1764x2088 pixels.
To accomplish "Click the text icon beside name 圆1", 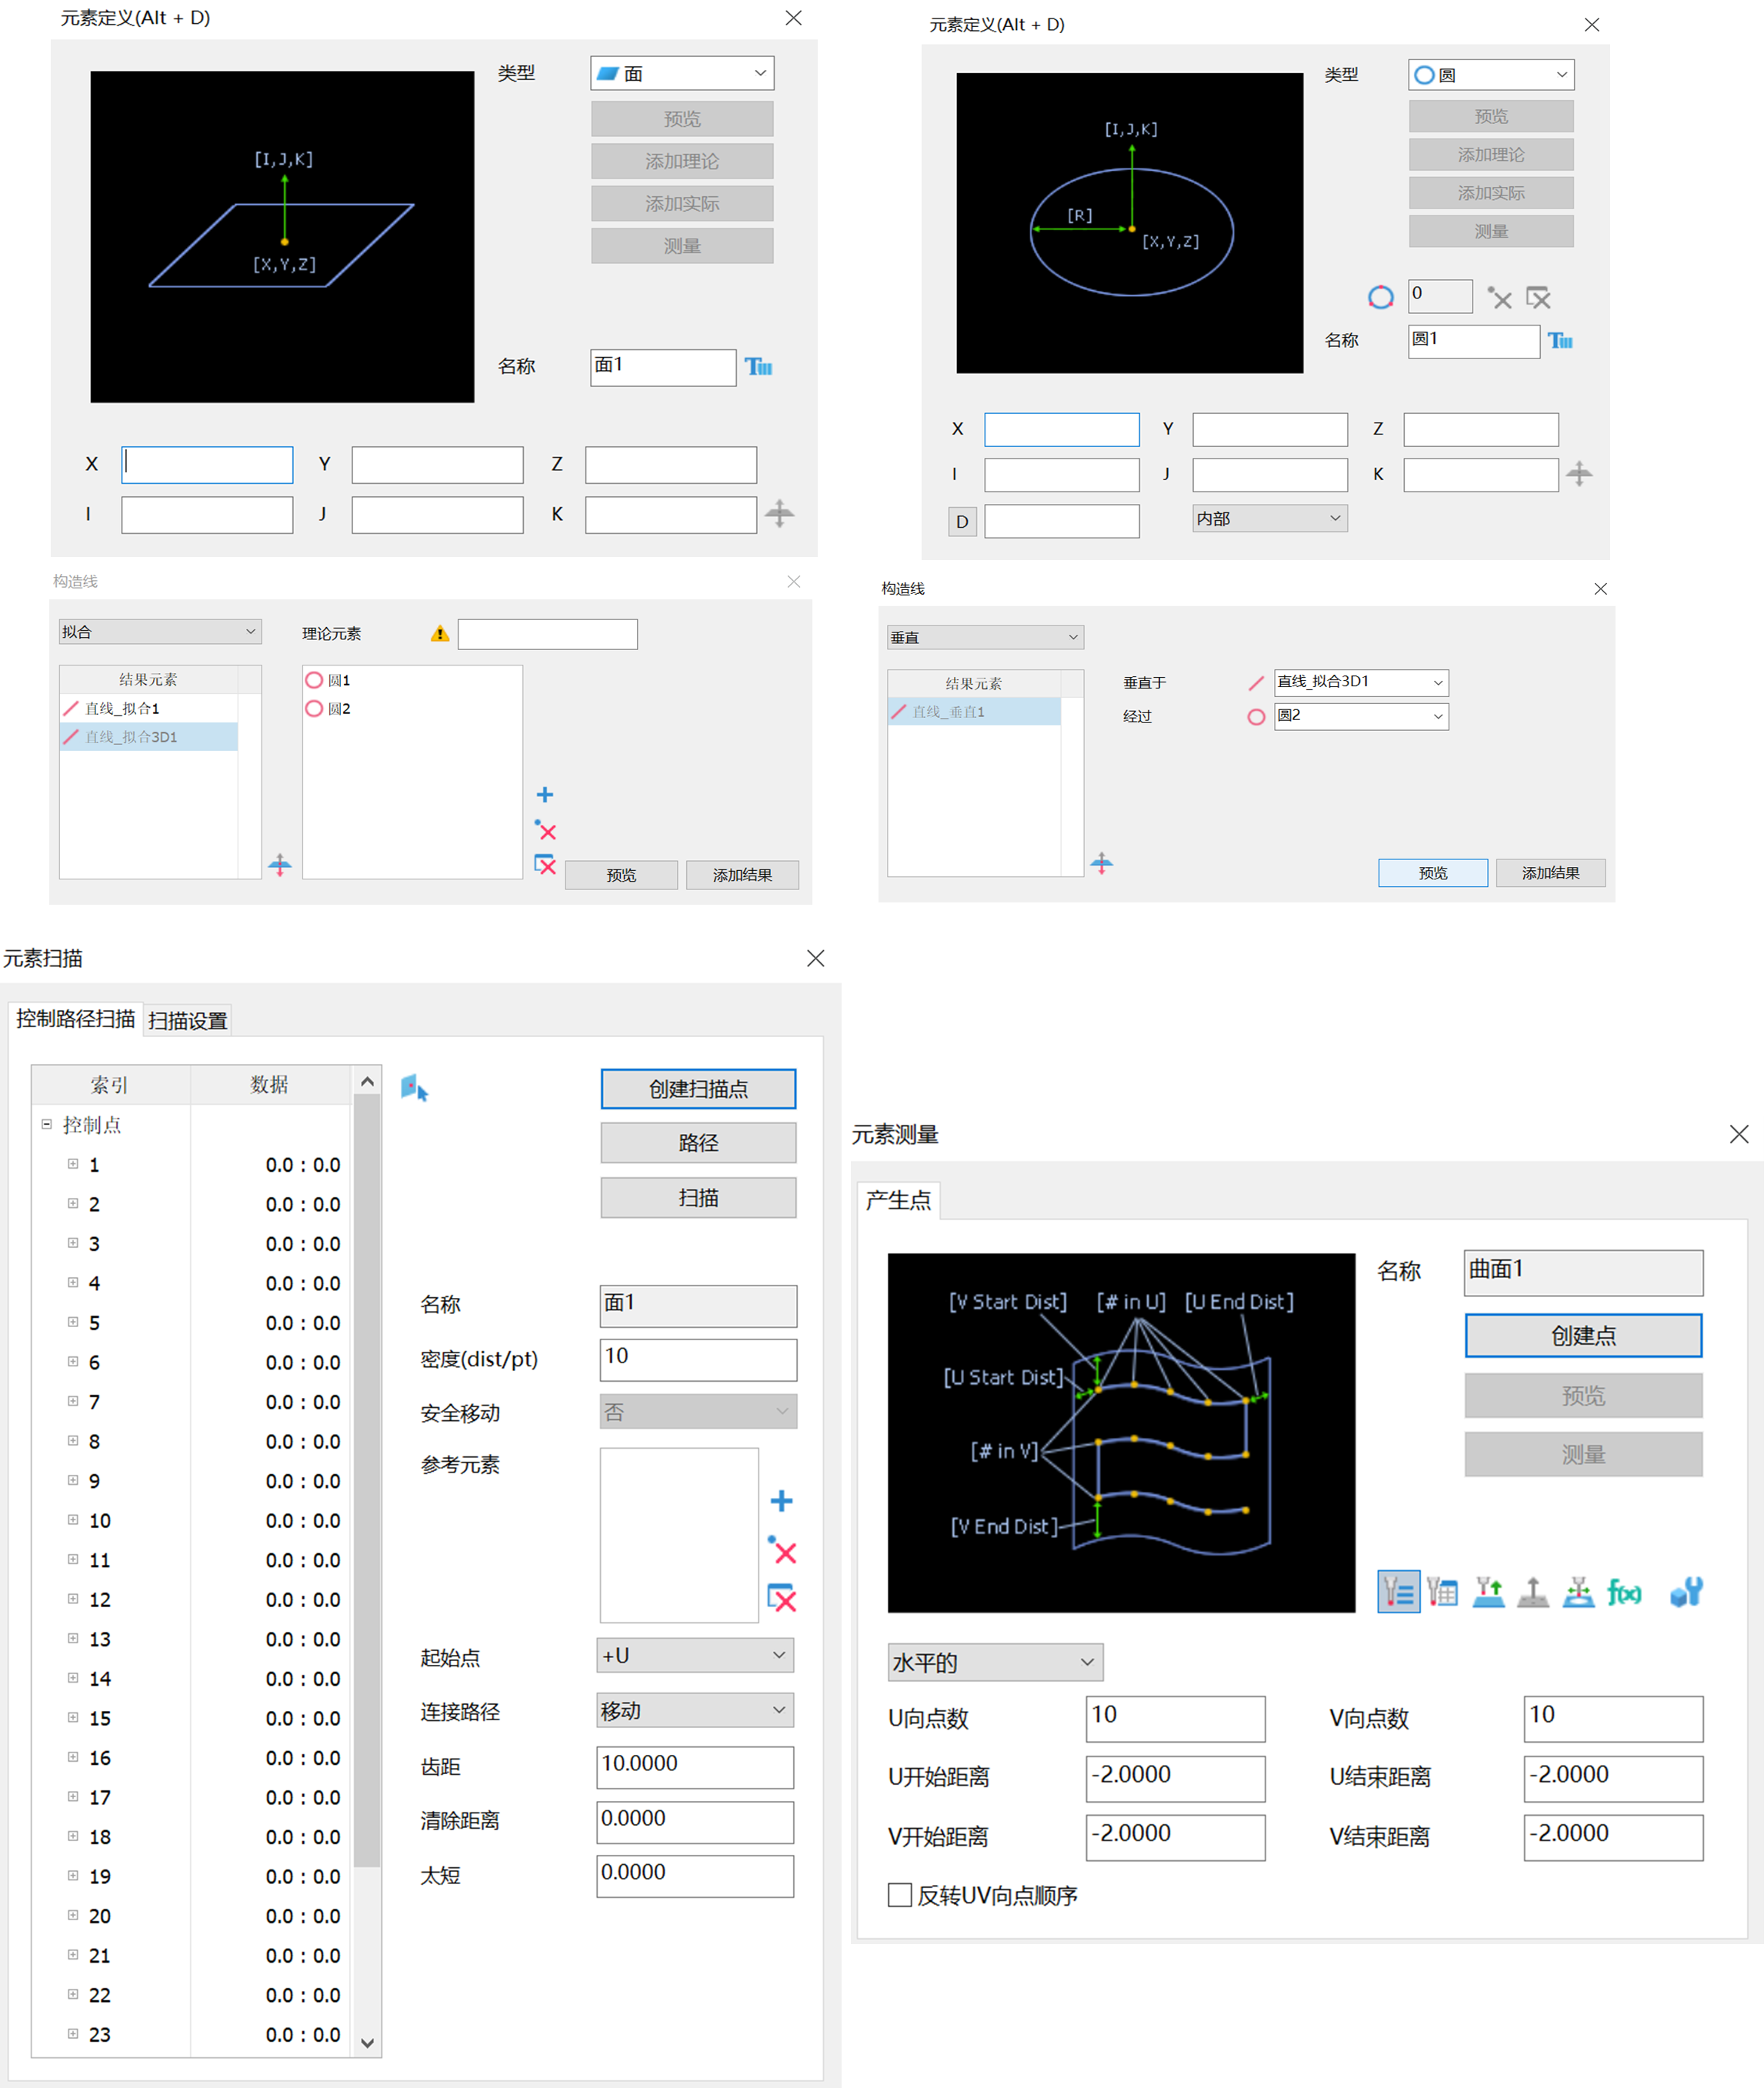I will pos(1560,341).
